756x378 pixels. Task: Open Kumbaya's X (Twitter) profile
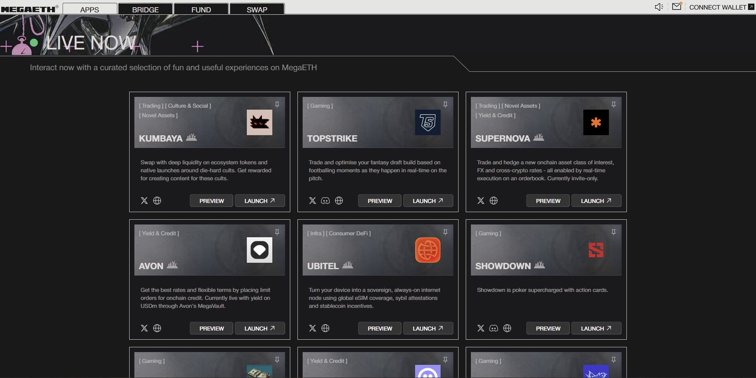(x=144, y=201)
